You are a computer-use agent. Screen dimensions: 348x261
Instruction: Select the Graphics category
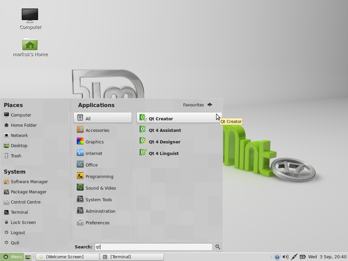click(x=103, y=142)
